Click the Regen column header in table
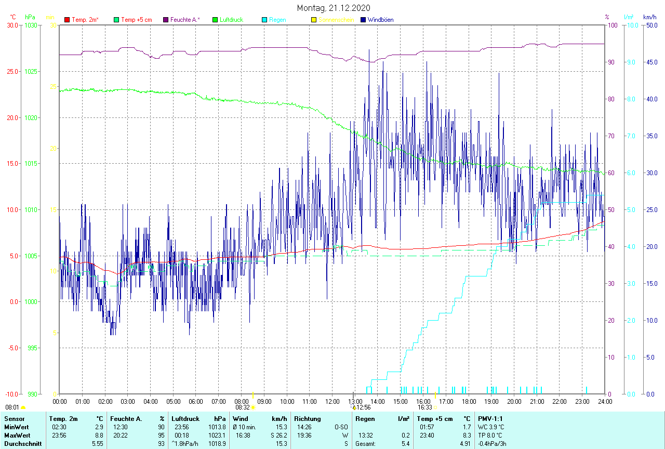Viewport: 665px width, 449px height. pyautogui.click(x=365, y=418)
